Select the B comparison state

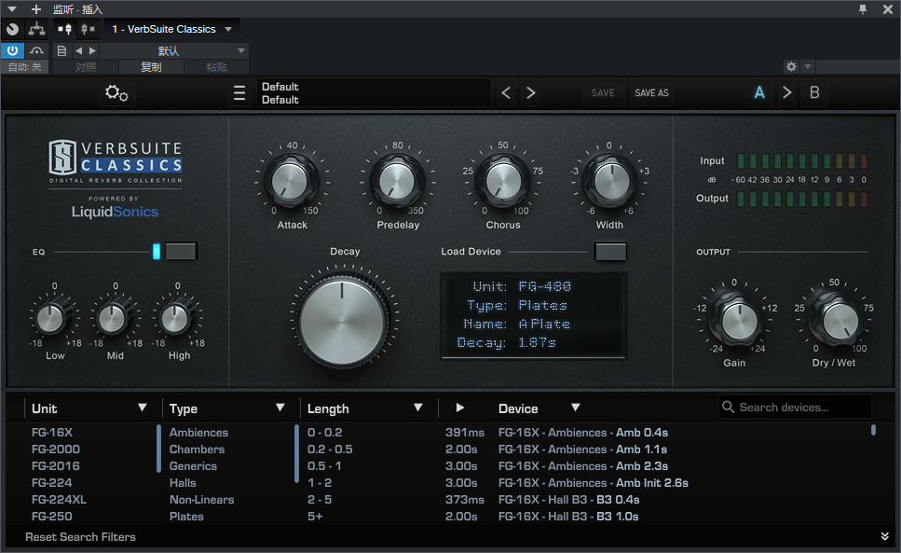pyautogui.click(x=814, y=92)
